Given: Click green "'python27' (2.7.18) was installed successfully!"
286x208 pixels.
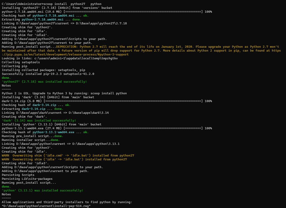Looking at the screenshot, I should coord(44,82).
